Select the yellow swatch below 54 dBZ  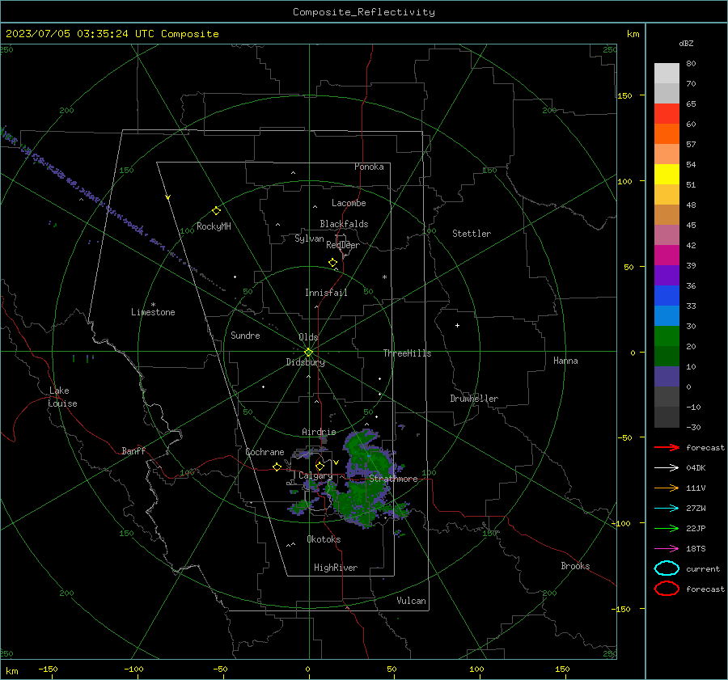coord(667,174)
